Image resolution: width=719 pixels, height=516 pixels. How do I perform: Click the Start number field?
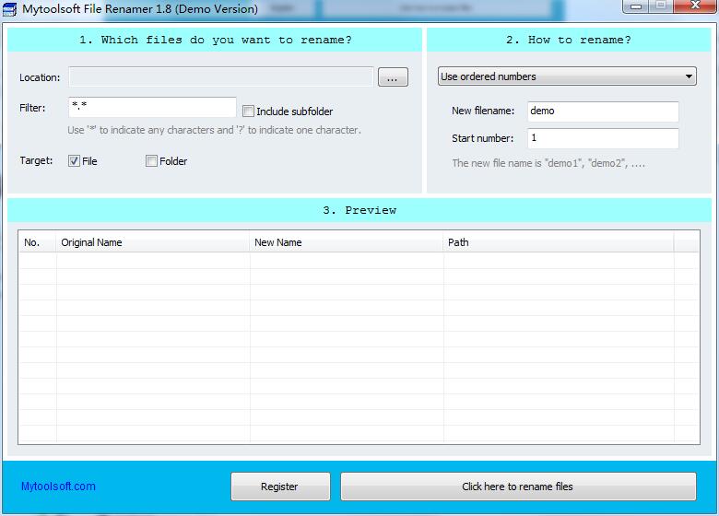[x=603, y=138]
